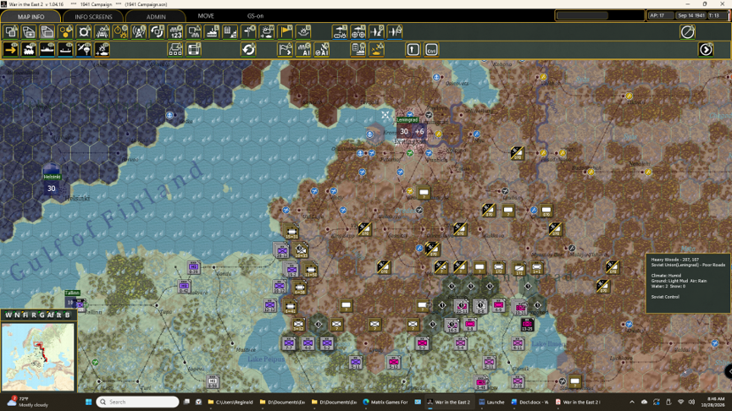
Task: Click the Europe minimap thumbnail
Action: pos(38,357)
